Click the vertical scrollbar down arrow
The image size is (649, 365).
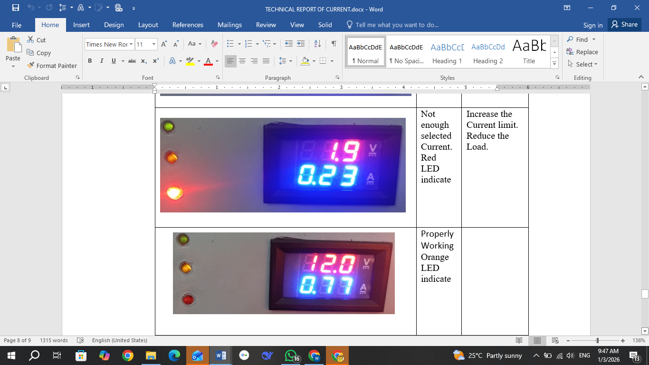[645, 331]
